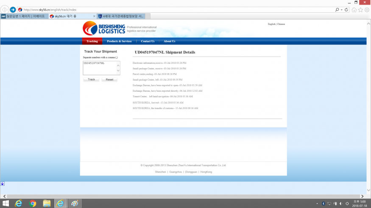Switch the site language to Chinese
The image size is (371, 208).
click(281, 24)
